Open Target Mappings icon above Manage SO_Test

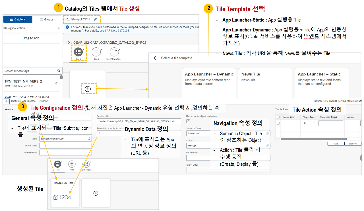[x=86, y=164]
